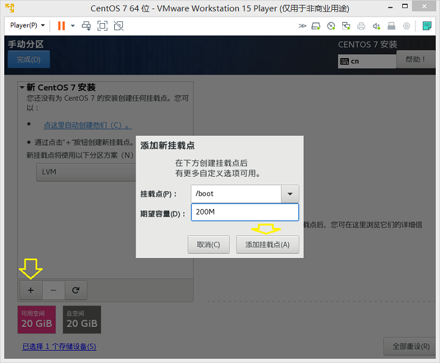
Task: Click the USB device icon
Action: 391,26
